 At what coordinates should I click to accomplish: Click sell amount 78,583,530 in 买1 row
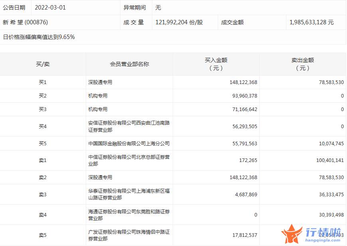[x=331, y=82]
